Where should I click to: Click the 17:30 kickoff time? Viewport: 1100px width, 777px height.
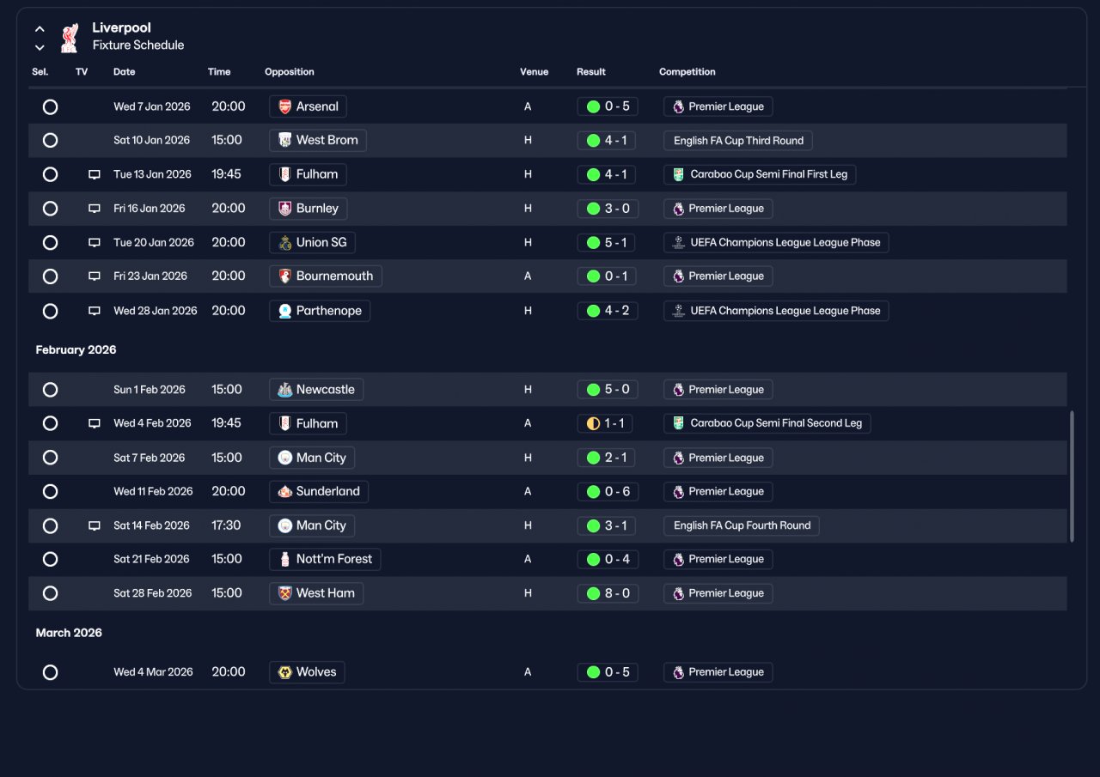point(226,525)
